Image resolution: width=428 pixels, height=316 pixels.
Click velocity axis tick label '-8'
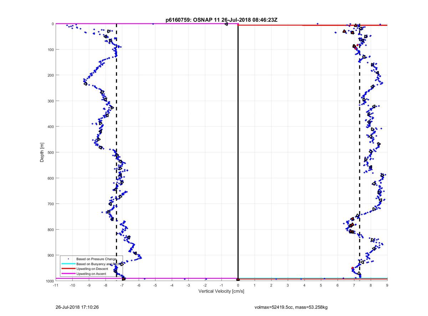coord(105,285)
